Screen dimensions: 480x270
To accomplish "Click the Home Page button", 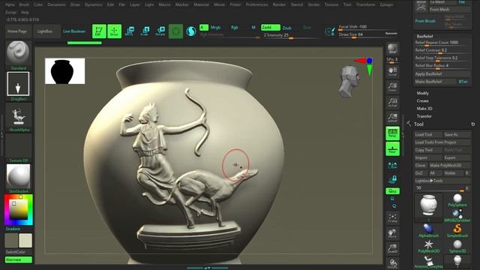I will pos(17,31).
